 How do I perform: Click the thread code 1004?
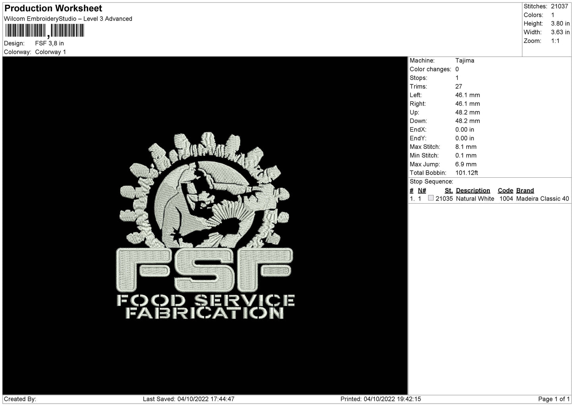(x=506, y=199)
